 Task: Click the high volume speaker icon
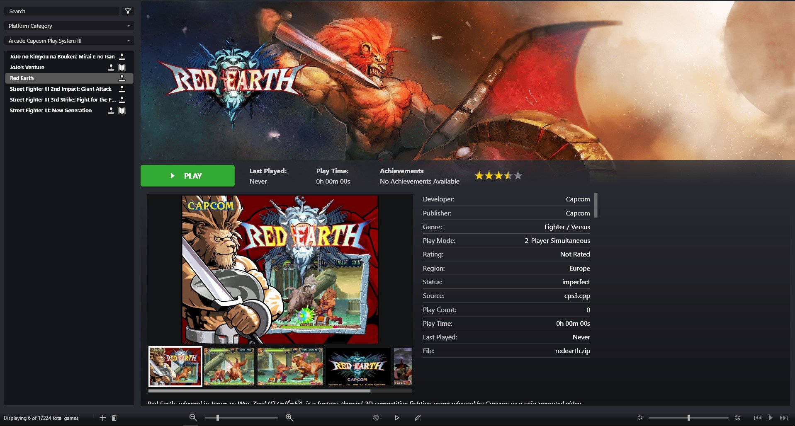(x=737, y=418)
